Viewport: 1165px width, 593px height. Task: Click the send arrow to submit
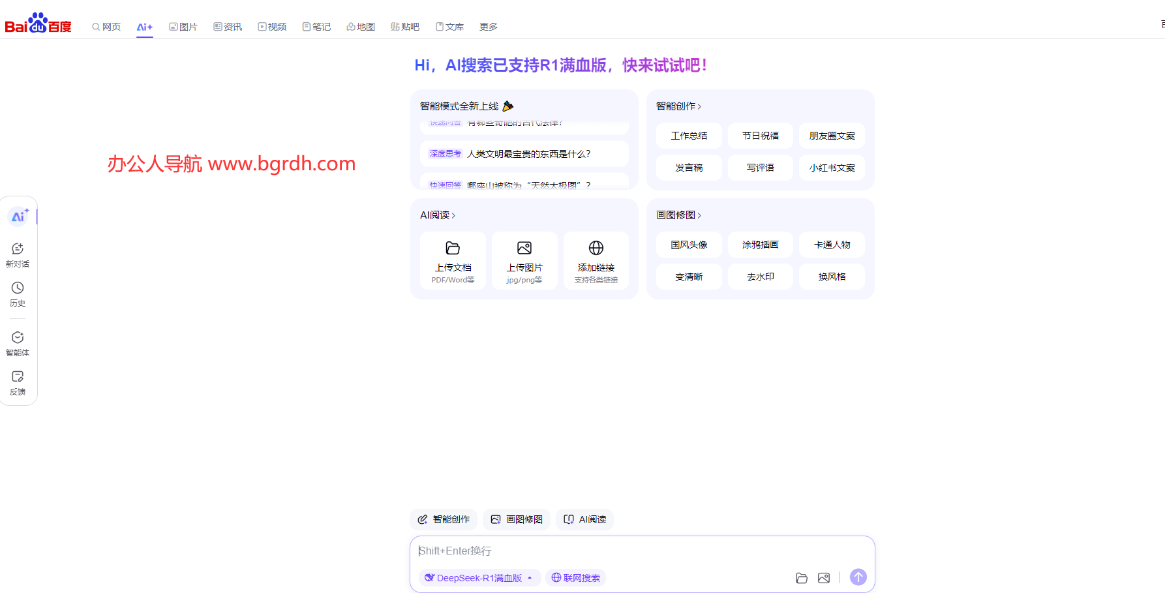tap(858, 577)
